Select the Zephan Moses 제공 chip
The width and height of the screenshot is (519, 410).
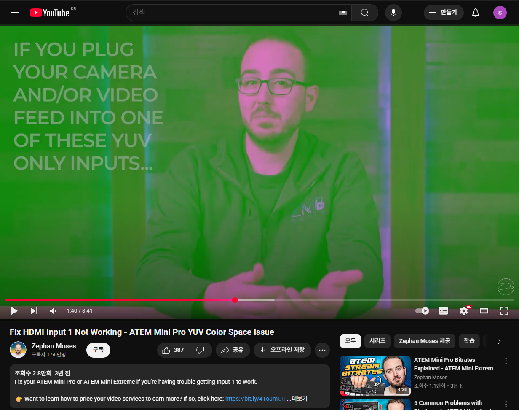click(425, 341)
